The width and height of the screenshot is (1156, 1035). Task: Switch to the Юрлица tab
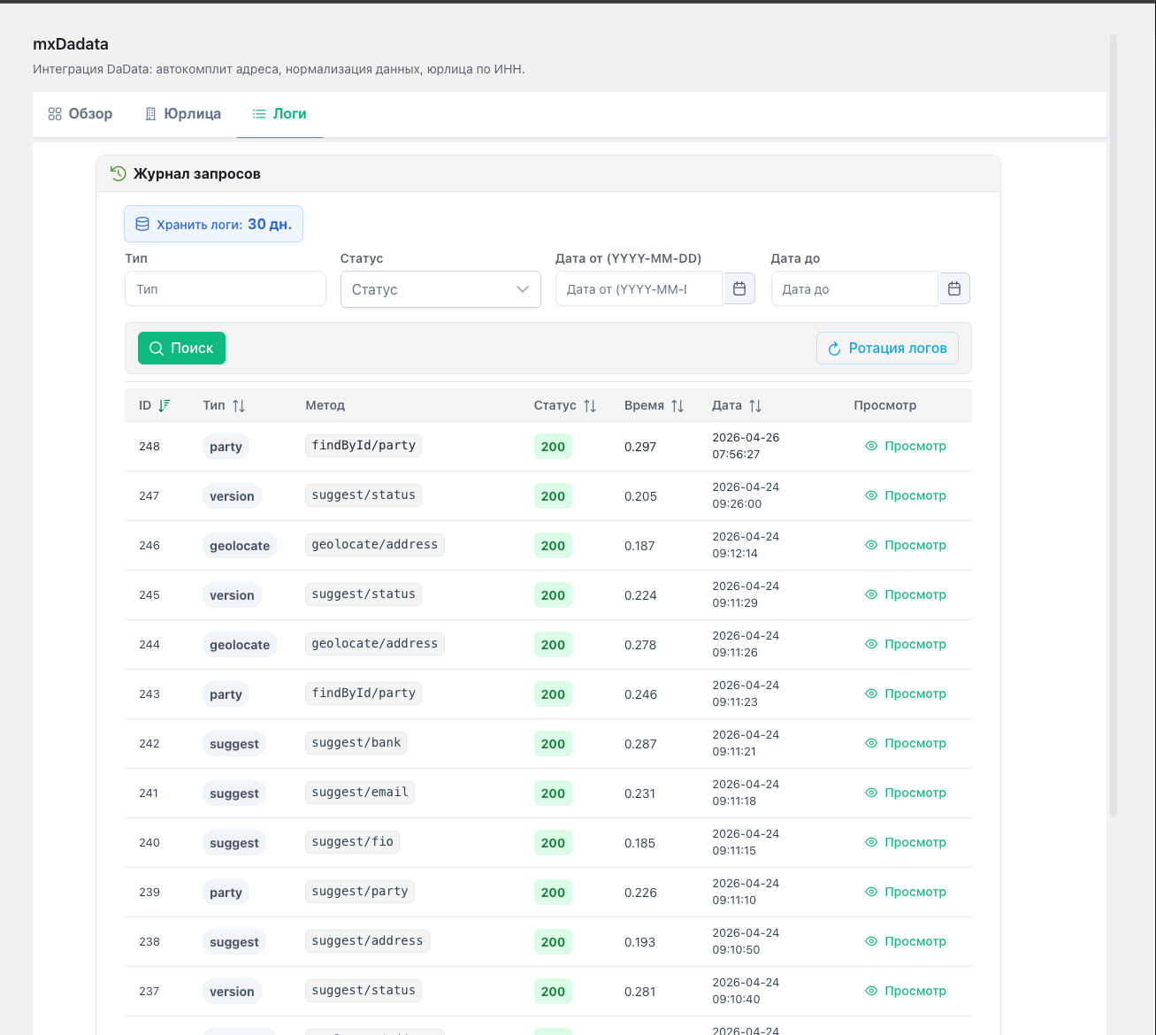(x=183, y=114)
